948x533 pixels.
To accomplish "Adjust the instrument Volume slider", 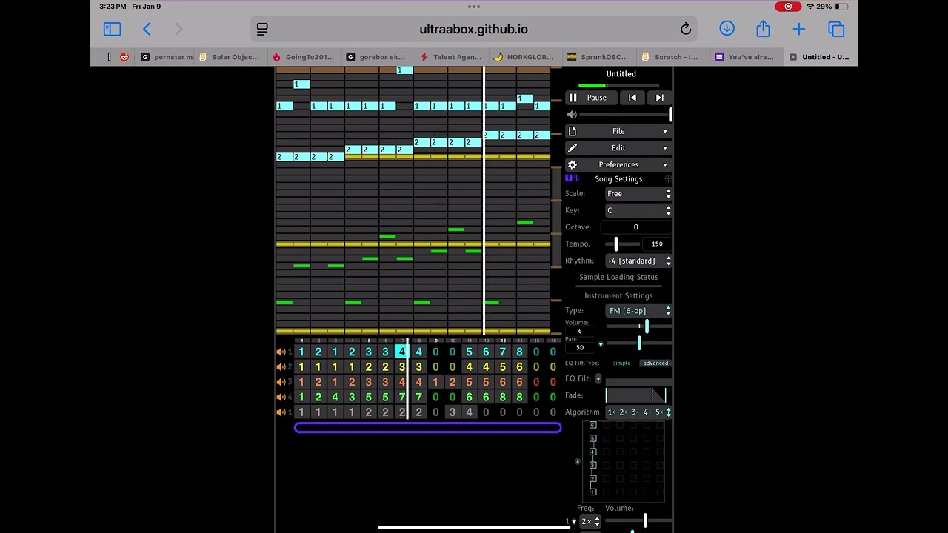I will tap(639, 326).
